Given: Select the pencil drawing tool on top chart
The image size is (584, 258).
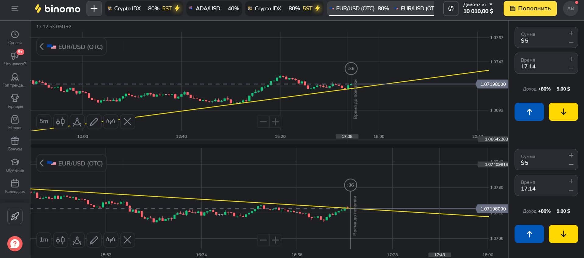Looking at the screenshot, I should tap(94, 122).
